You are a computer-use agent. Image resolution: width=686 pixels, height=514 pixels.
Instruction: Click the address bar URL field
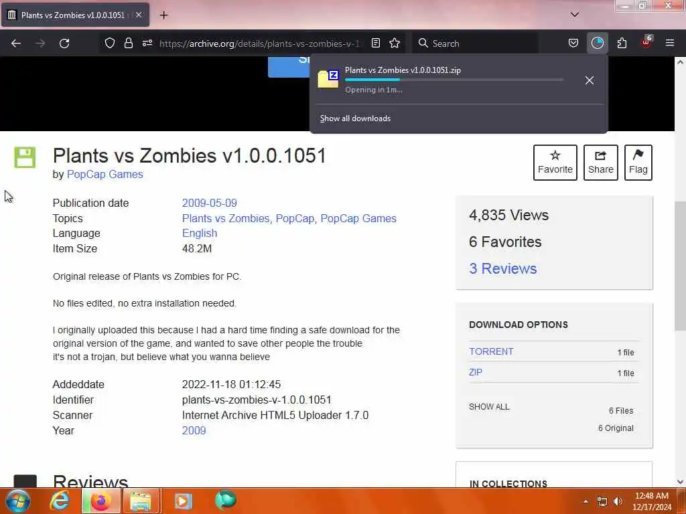[x=259, y=44]
